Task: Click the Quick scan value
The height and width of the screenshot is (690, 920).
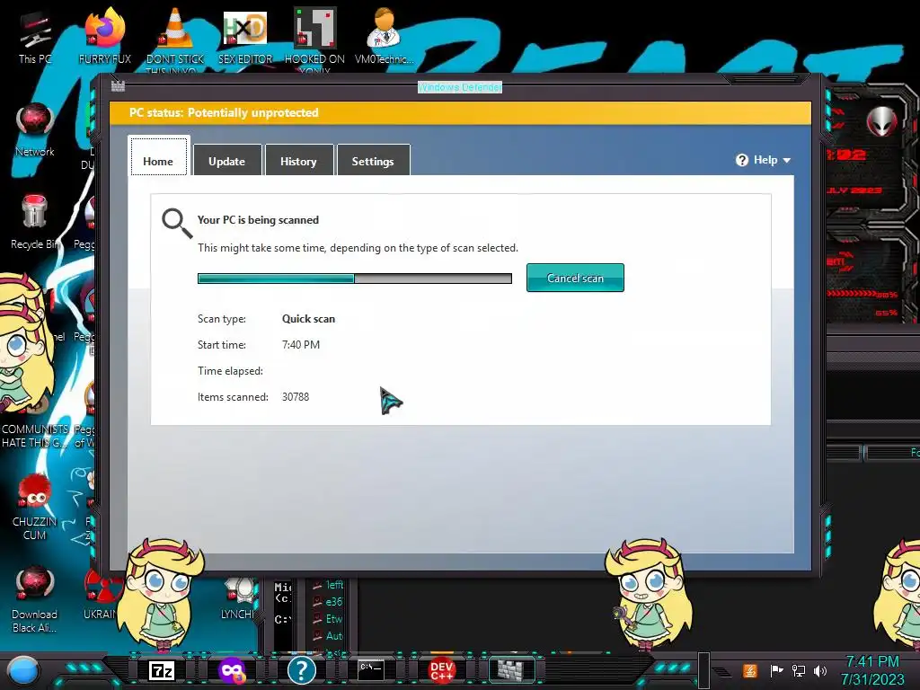Action: pos(309,319)
